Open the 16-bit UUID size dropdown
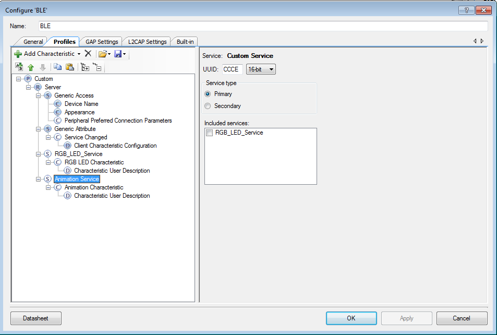 (261, 69)
